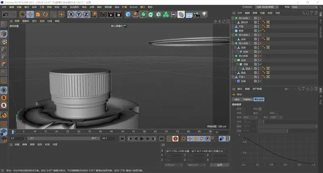
Task: Click the light bulb Light icon
Action: (x=204, y=15)
